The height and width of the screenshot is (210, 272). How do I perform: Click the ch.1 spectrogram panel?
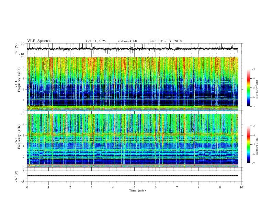[x=133, y=84]
